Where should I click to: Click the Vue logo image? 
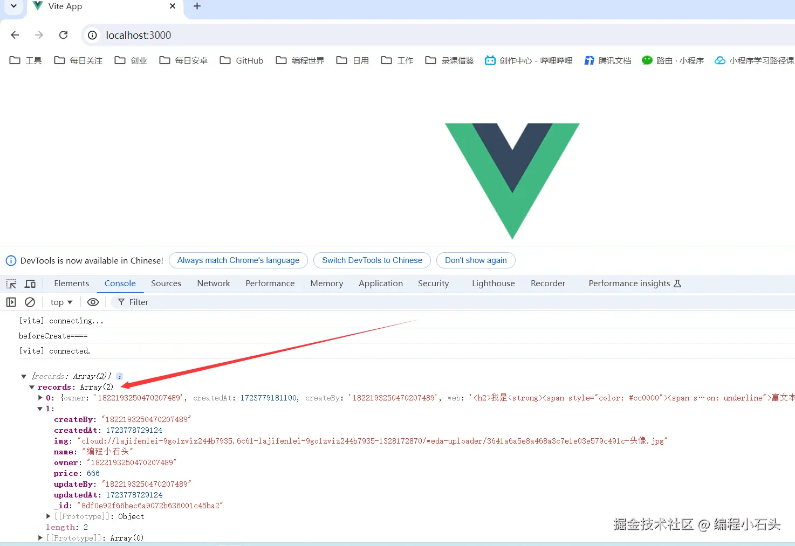(x=512, y=181)
